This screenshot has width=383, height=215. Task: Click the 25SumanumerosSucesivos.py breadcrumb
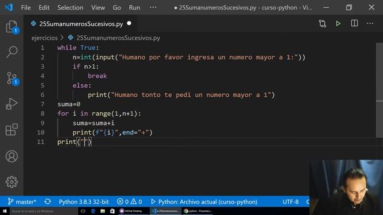pyautogui.click(x=118, y=38)
